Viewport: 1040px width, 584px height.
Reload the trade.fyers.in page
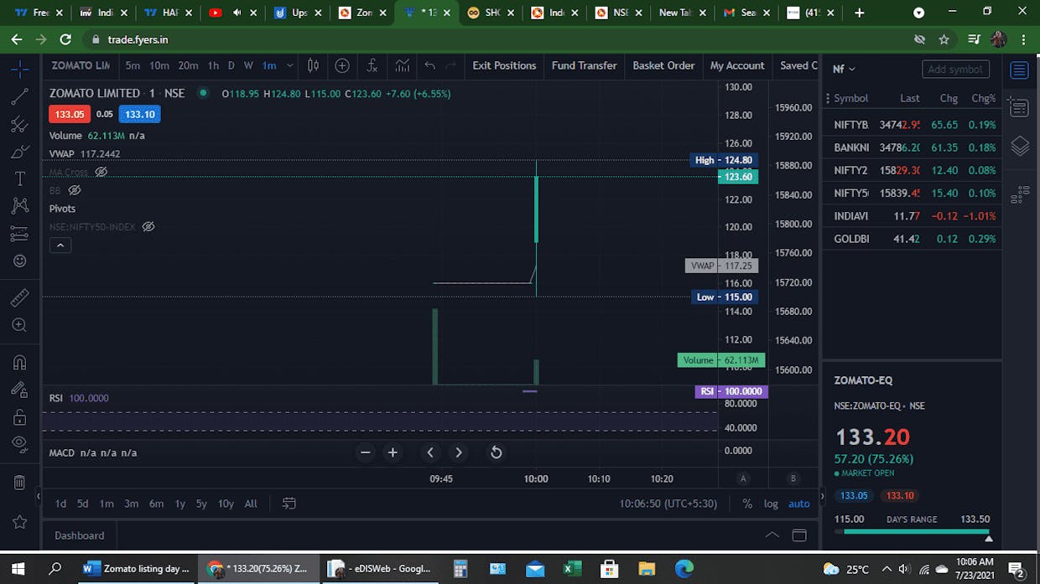click(x=66, y=39)
